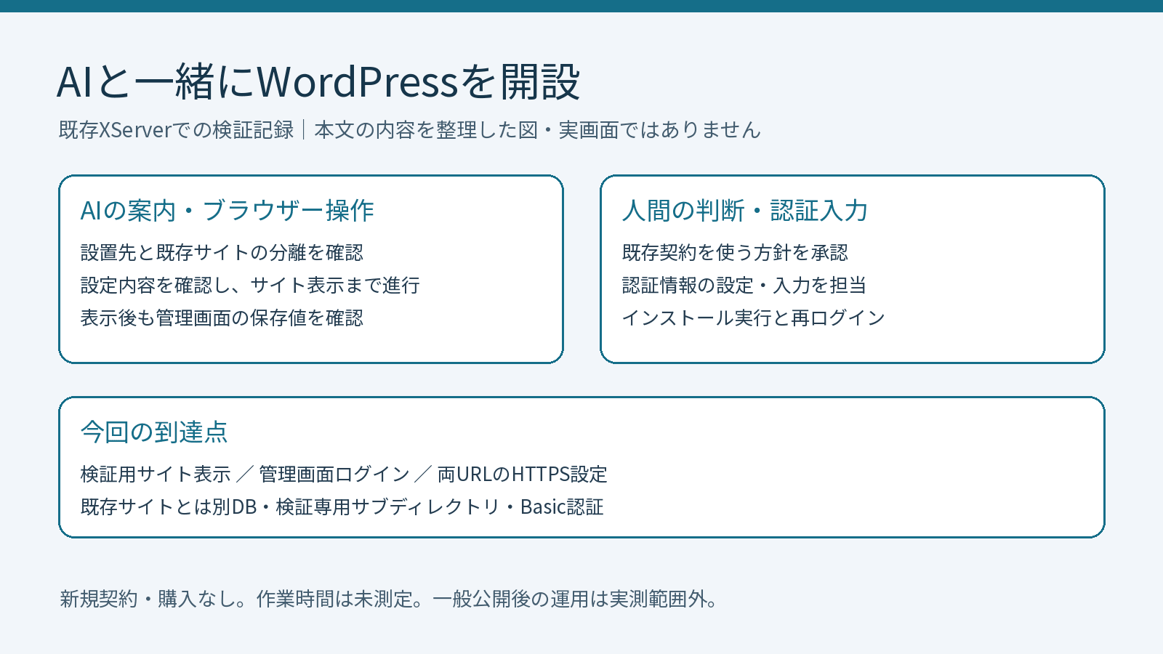Click the title "AIと一緒にWordPressを開設"
This screenshot has height=654, width=1163.
(318, 81)
